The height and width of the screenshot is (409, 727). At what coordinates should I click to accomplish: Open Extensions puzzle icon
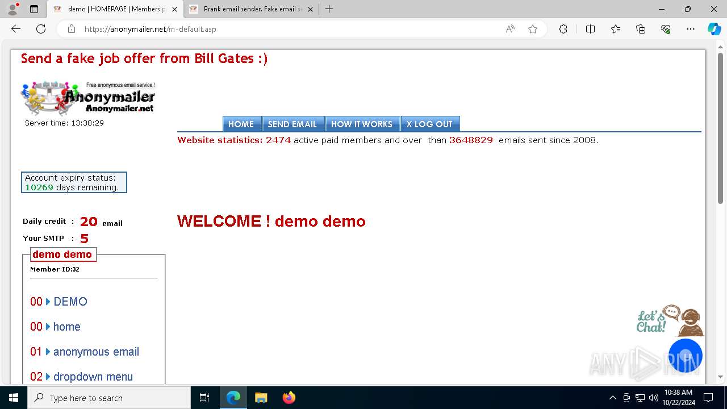pyautogui.click(x=563, y=29)
